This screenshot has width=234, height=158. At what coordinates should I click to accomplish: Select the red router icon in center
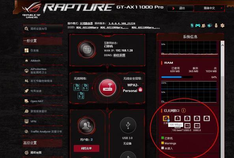(108, 88)
